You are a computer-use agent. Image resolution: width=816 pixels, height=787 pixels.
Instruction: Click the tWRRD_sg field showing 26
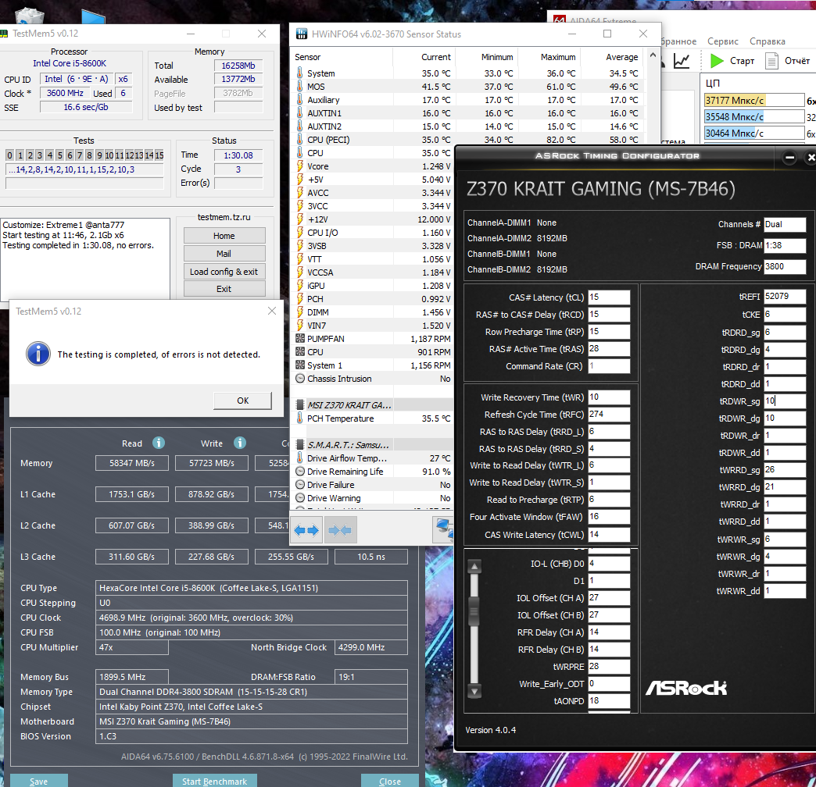785,470
